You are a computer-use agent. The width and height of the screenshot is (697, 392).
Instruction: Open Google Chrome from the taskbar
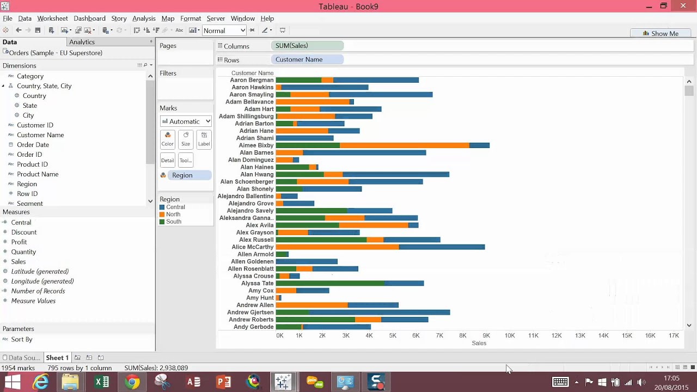[x=132, y=382]
